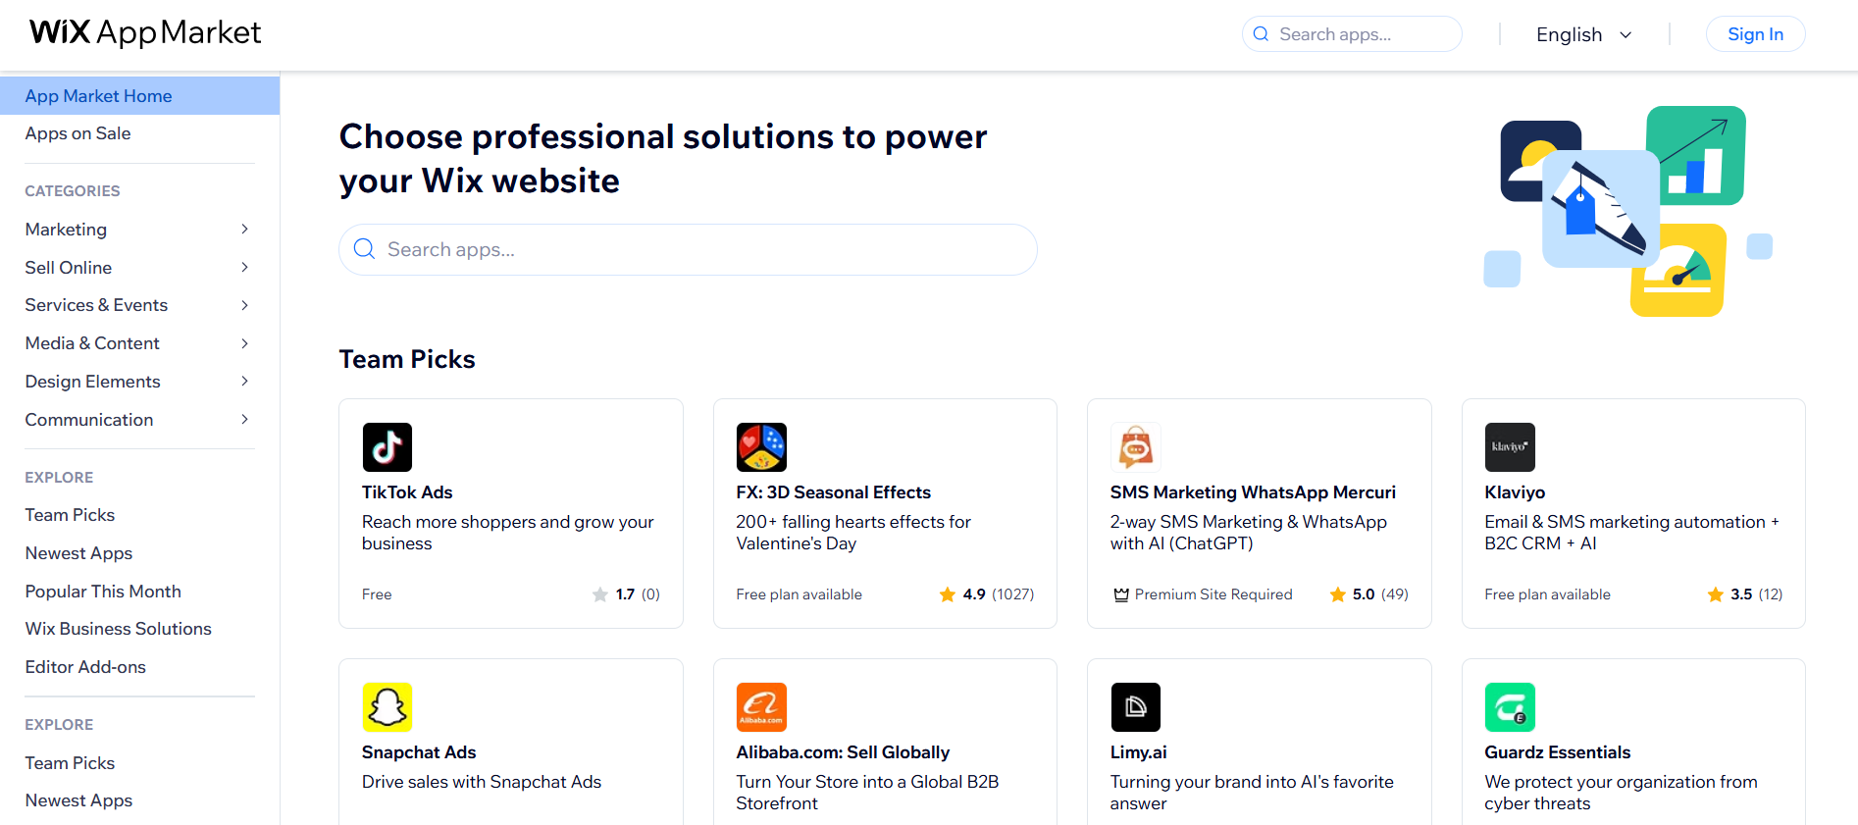The image size is (1858, 825).
Task: Open Limy.ai title link
Action: pyautogui.click(x=1138, y=752)
